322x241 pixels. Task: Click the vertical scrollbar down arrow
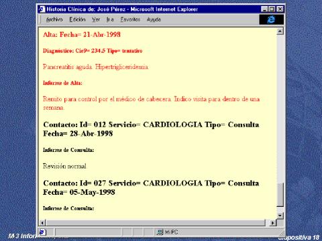[x=280, y=216]
